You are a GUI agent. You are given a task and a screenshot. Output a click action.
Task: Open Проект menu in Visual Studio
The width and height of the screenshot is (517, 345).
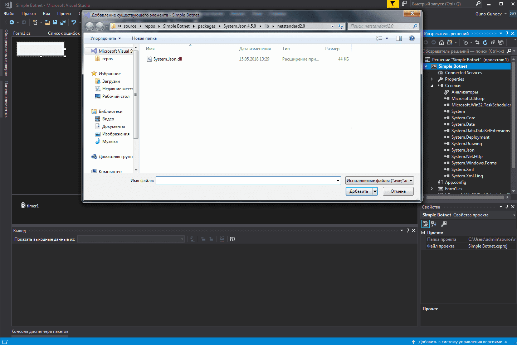click(64, 14)
